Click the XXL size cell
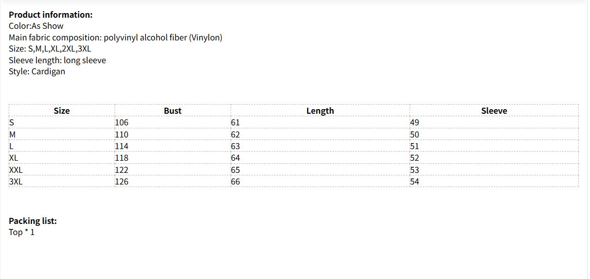 pos(16,170)
